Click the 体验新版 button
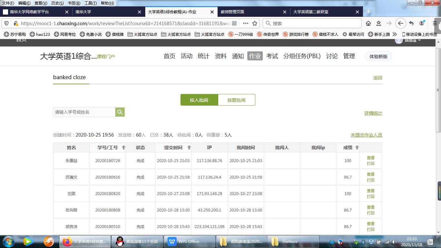The height and width of the screenshot is (248, 441). [378, 56]
